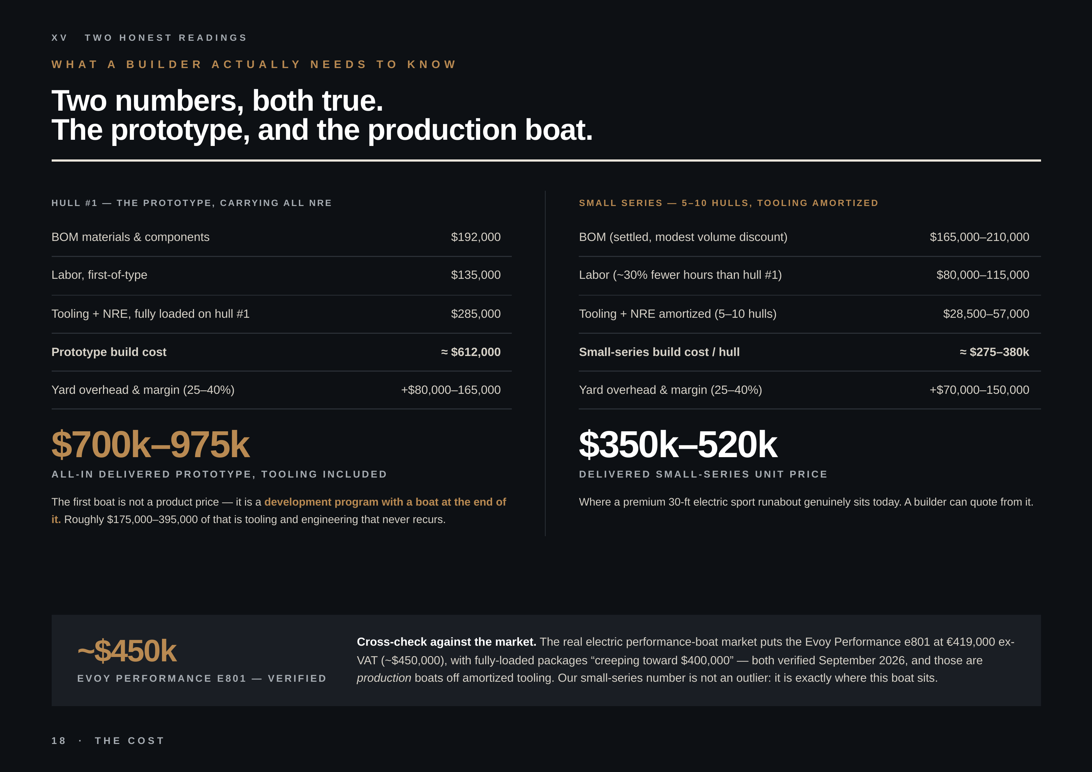The height and width of the screenshot is (772, 1092).
Task: Select the $165,000–210,000 settled BOM range
Action: coord(979,237)
